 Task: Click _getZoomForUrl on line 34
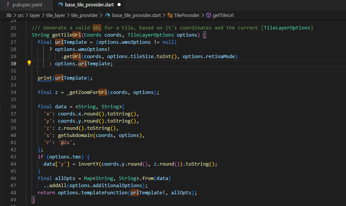[87, 92]
